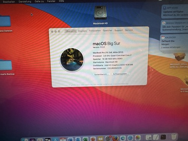This screenshot has height=141, width=188.
Task: Launch Safari from the dock
Action: tap(130, 138)
